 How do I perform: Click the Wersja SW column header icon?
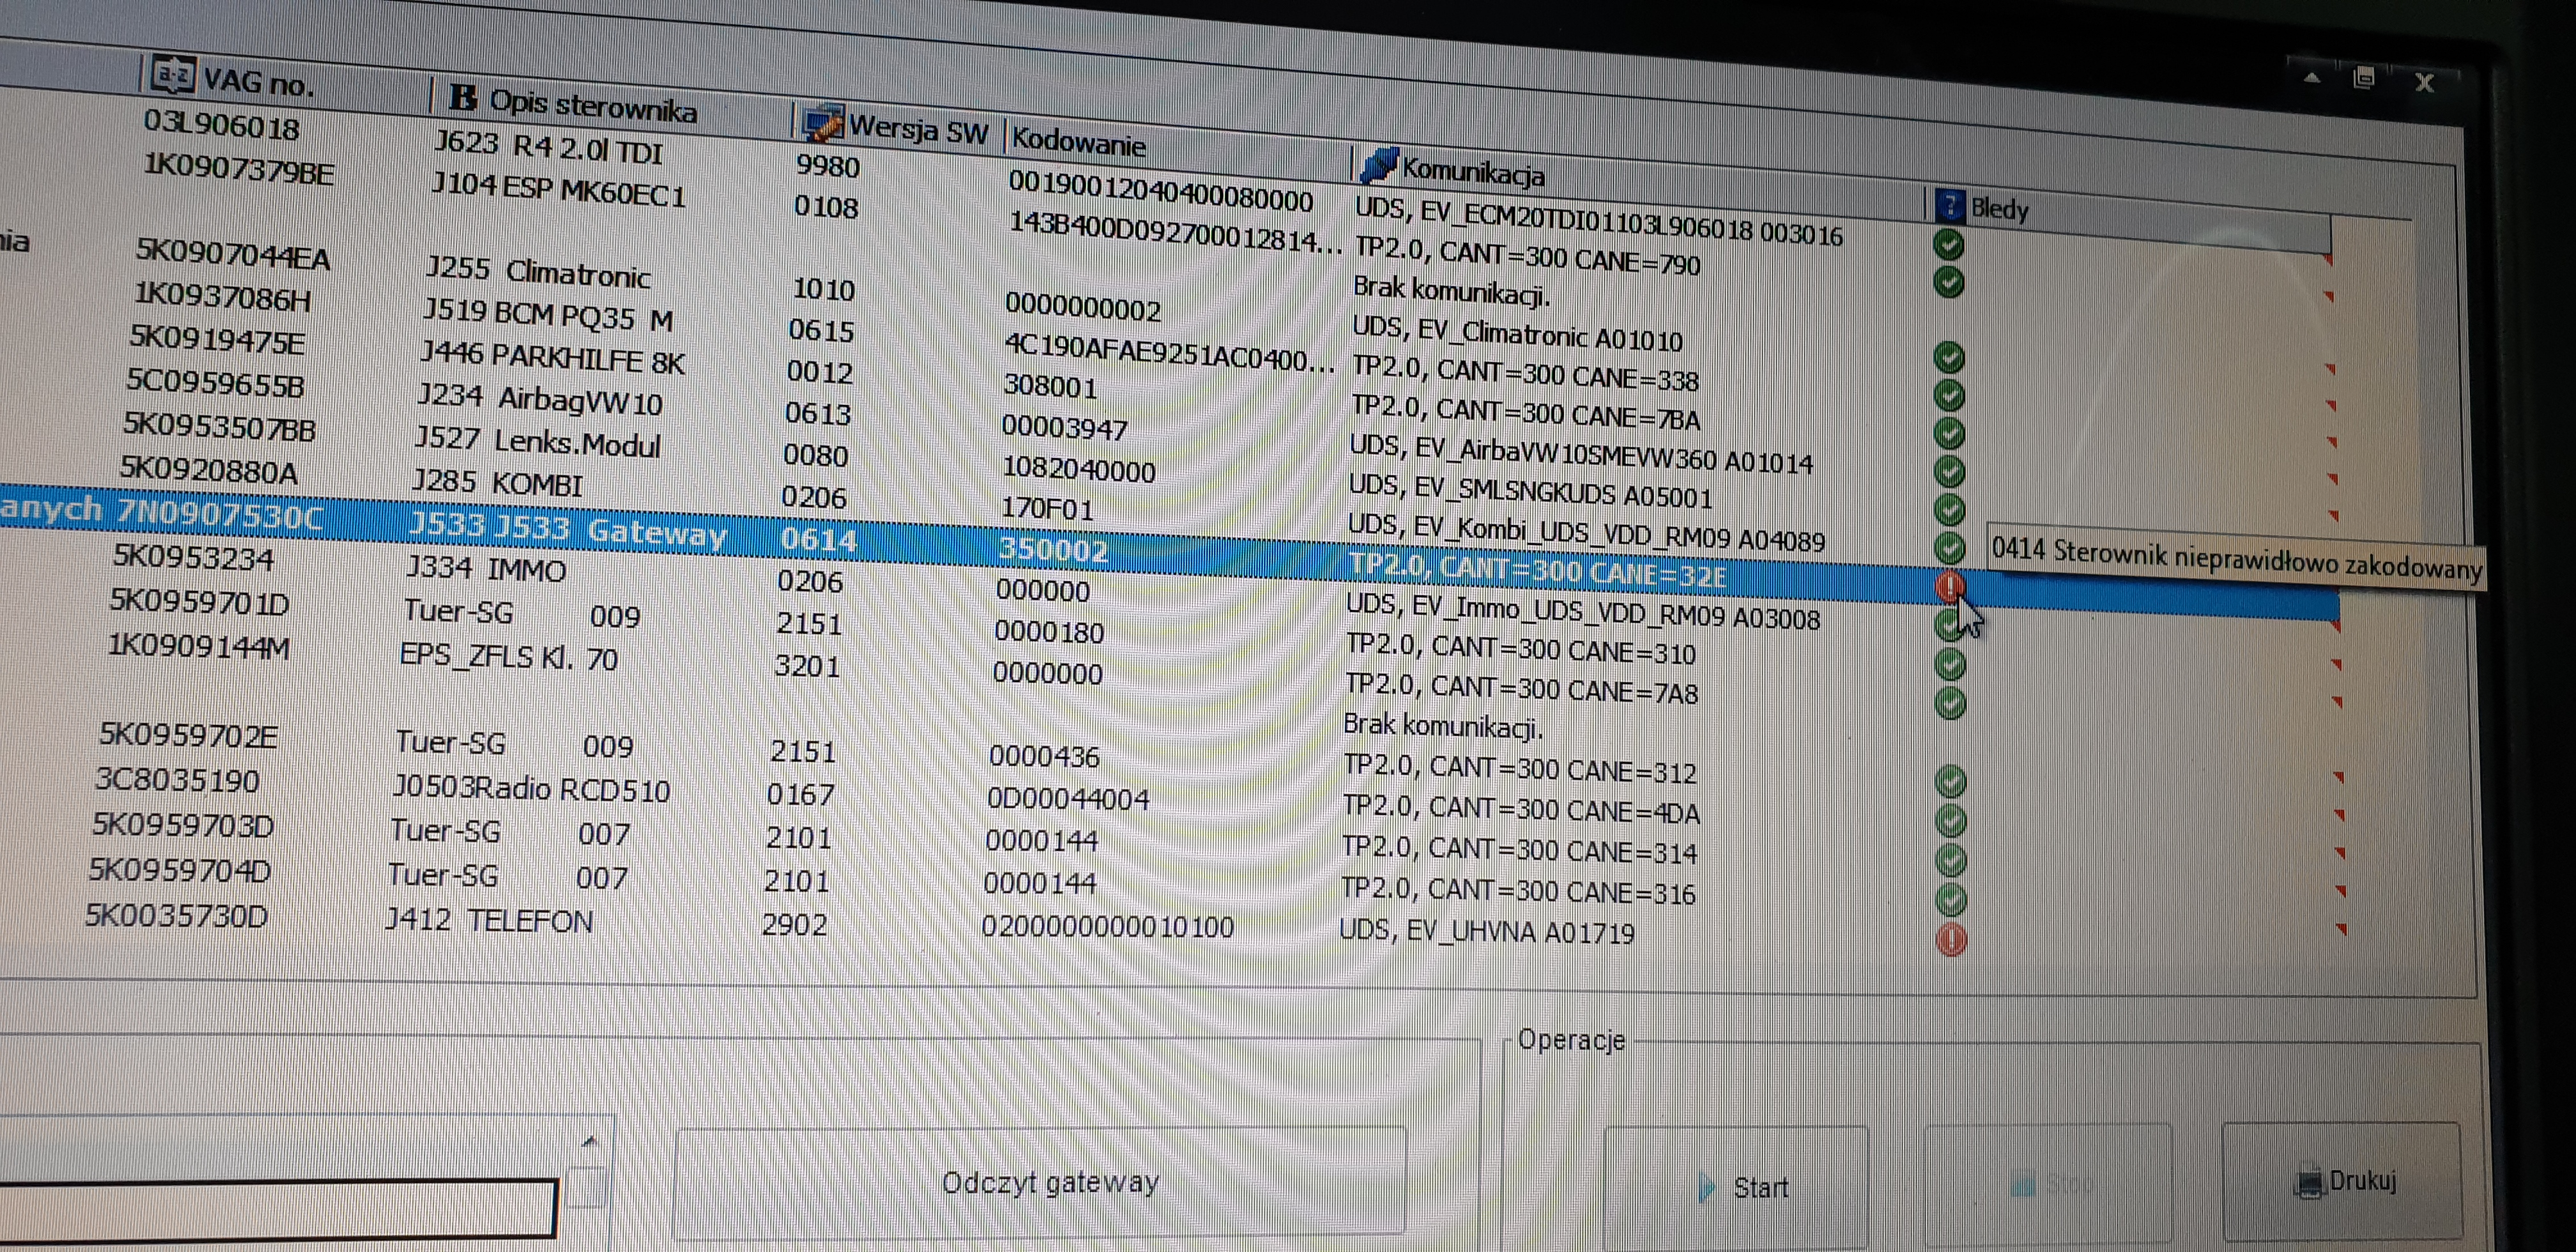[x=822, y=123]
